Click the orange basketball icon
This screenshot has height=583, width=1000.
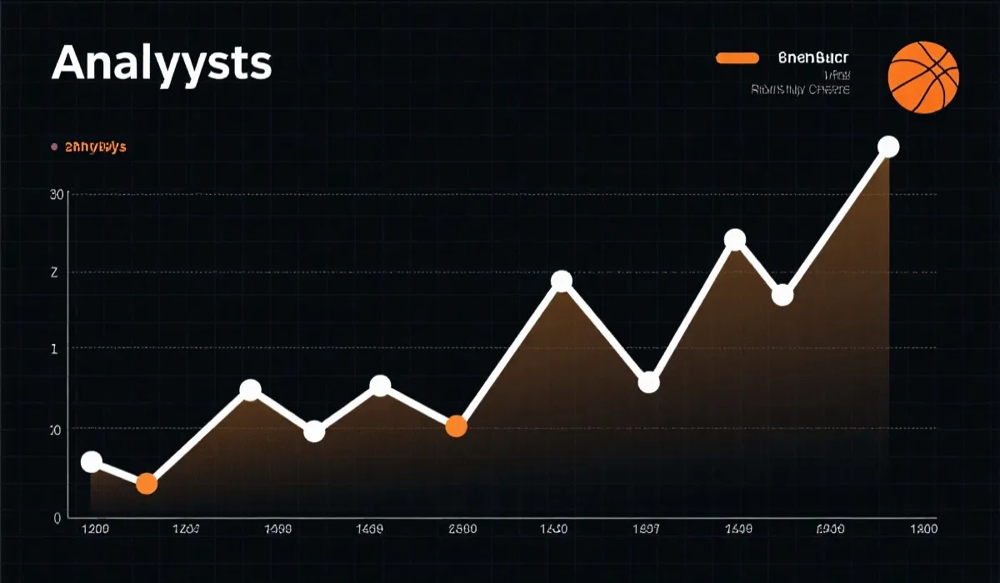[923, 77]
